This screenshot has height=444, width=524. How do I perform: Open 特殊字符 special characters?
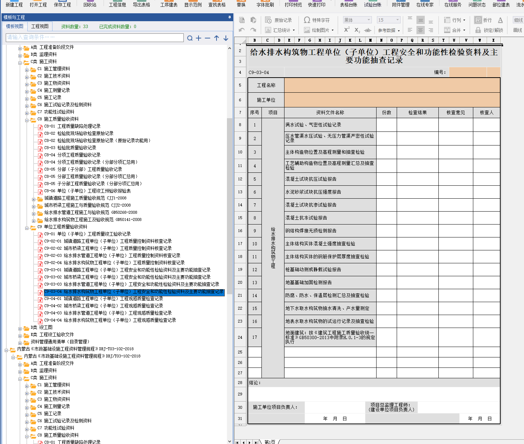coord(316,20)
